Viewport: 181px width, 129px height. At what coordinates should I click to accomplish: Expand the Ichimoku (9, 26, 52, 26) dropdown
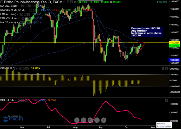[27, 10]
